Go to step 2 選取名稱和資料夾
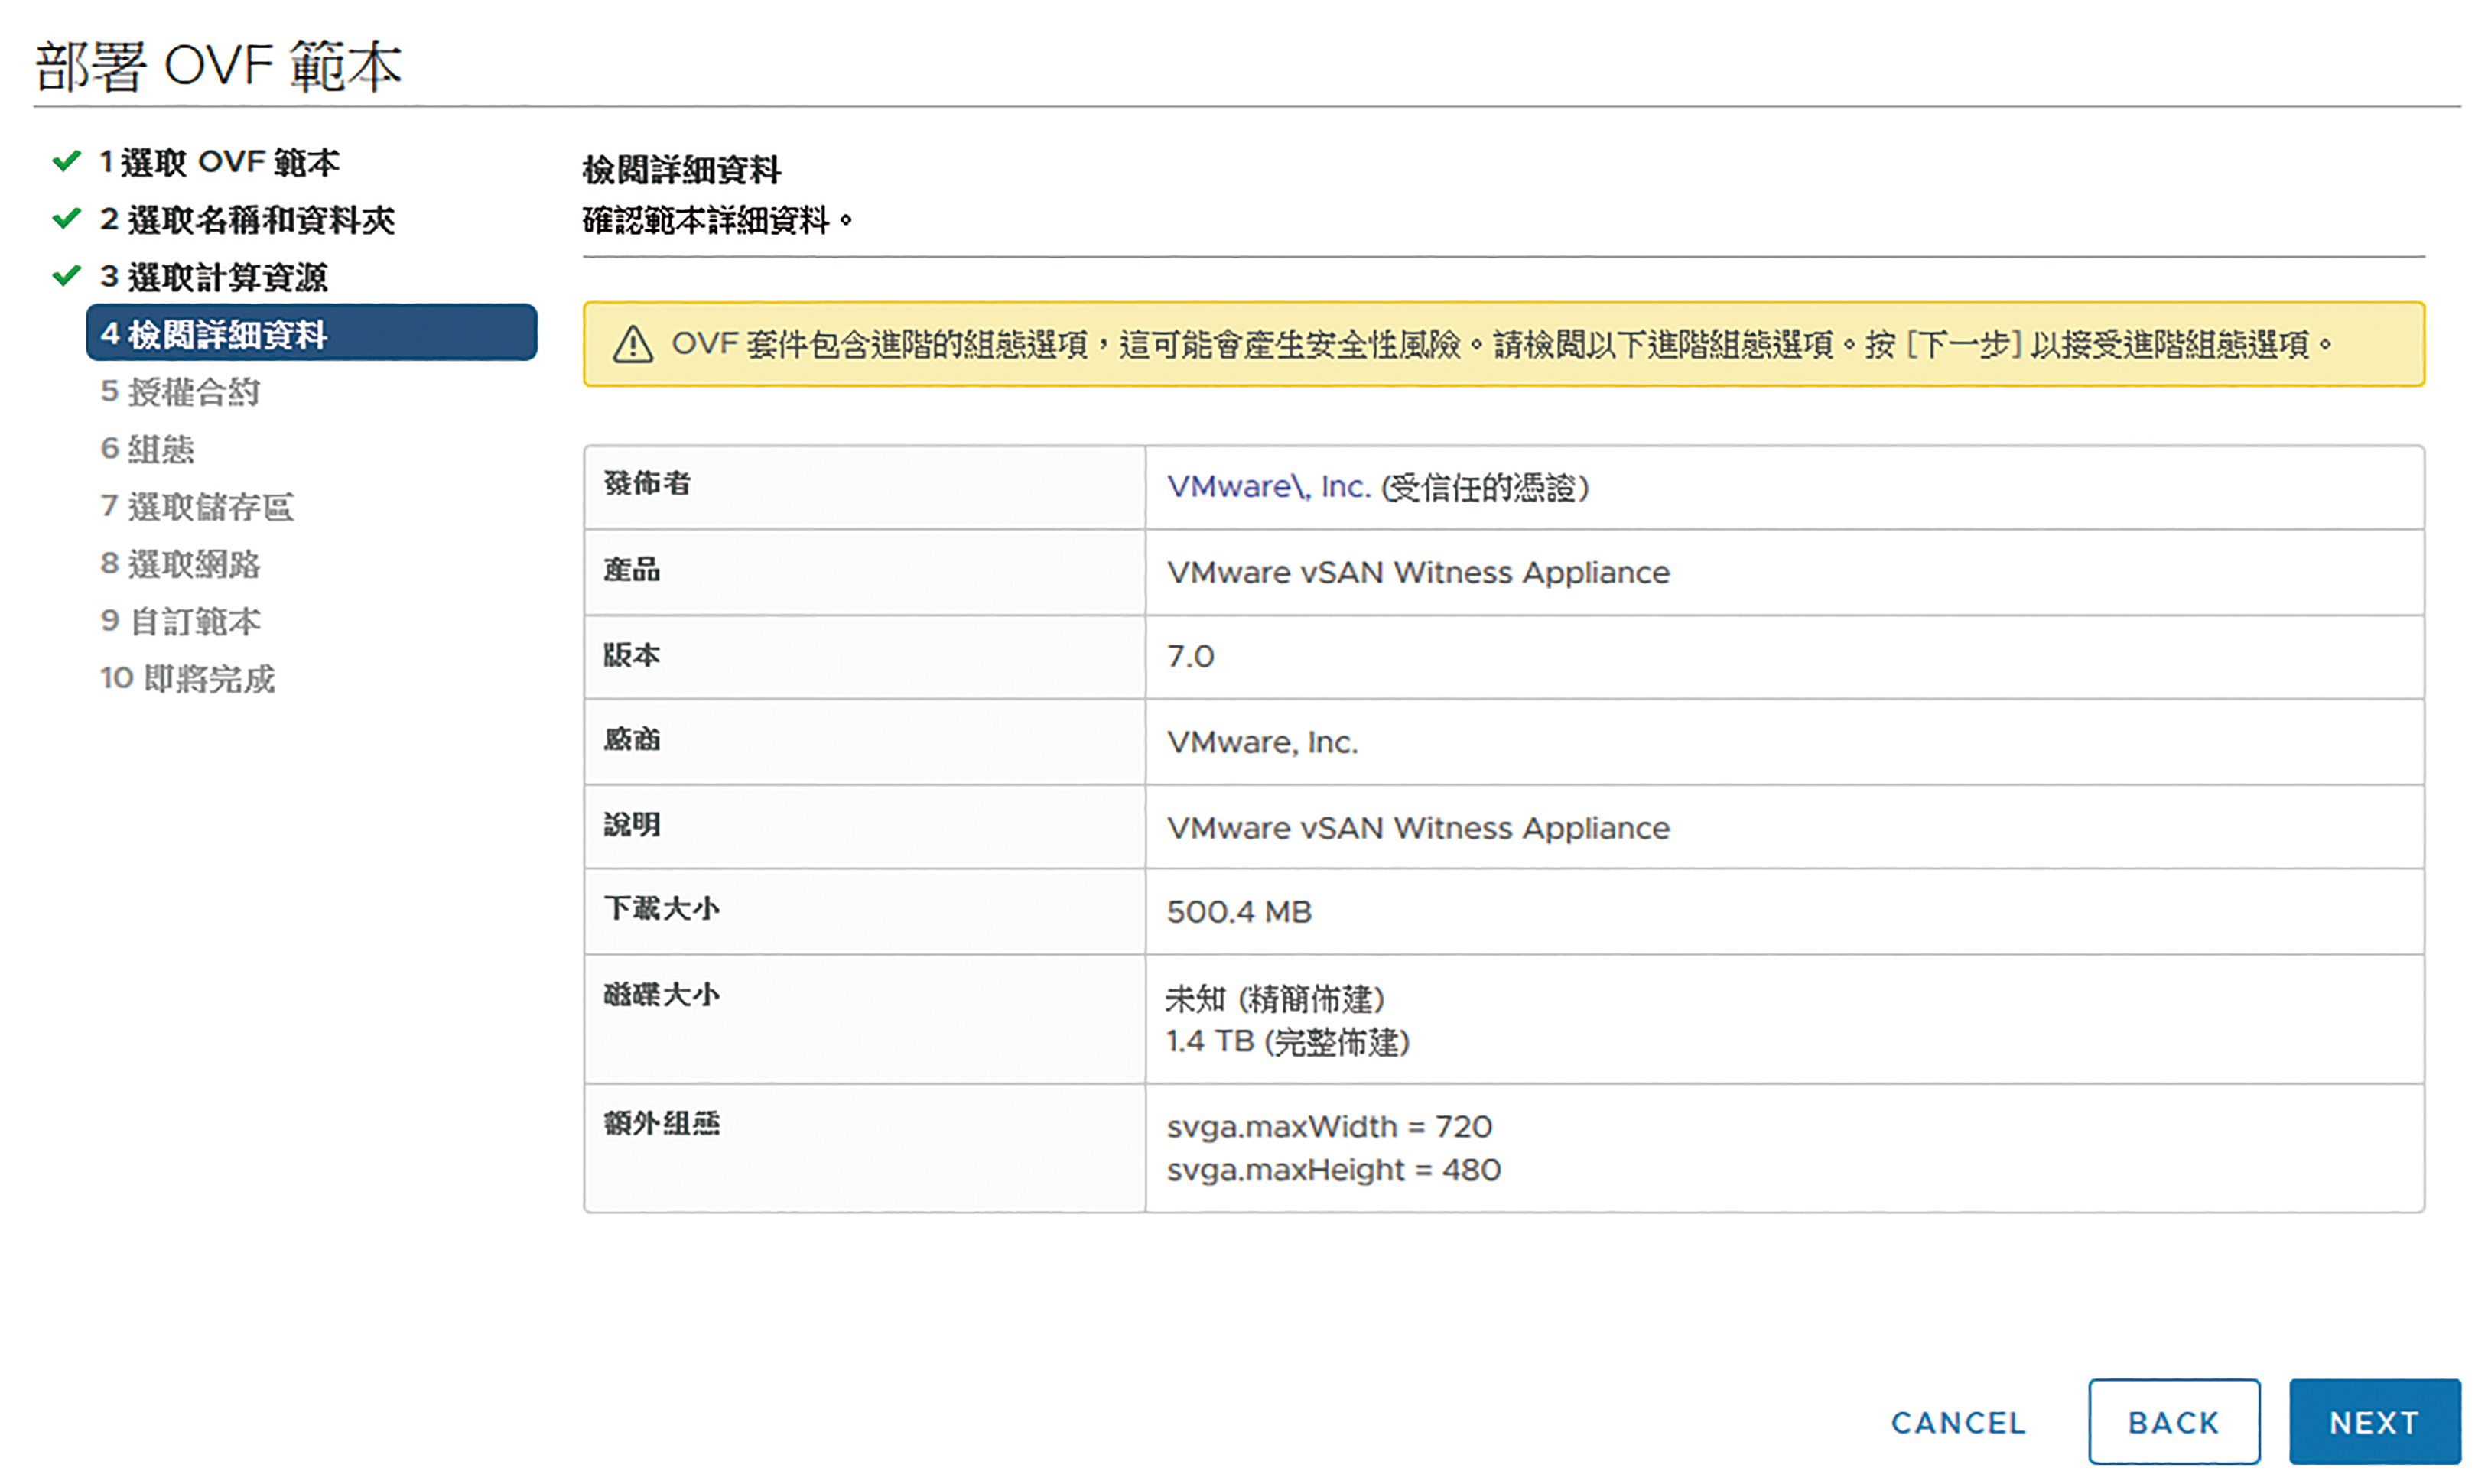2488x1484 pixels. [x=247, y=219]
